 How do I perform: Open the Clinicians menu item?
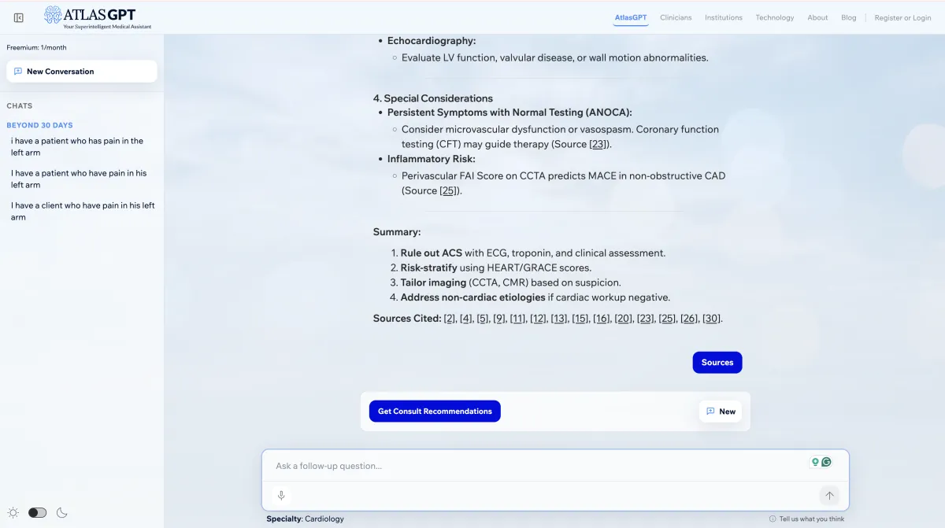[x=676, y=17]
